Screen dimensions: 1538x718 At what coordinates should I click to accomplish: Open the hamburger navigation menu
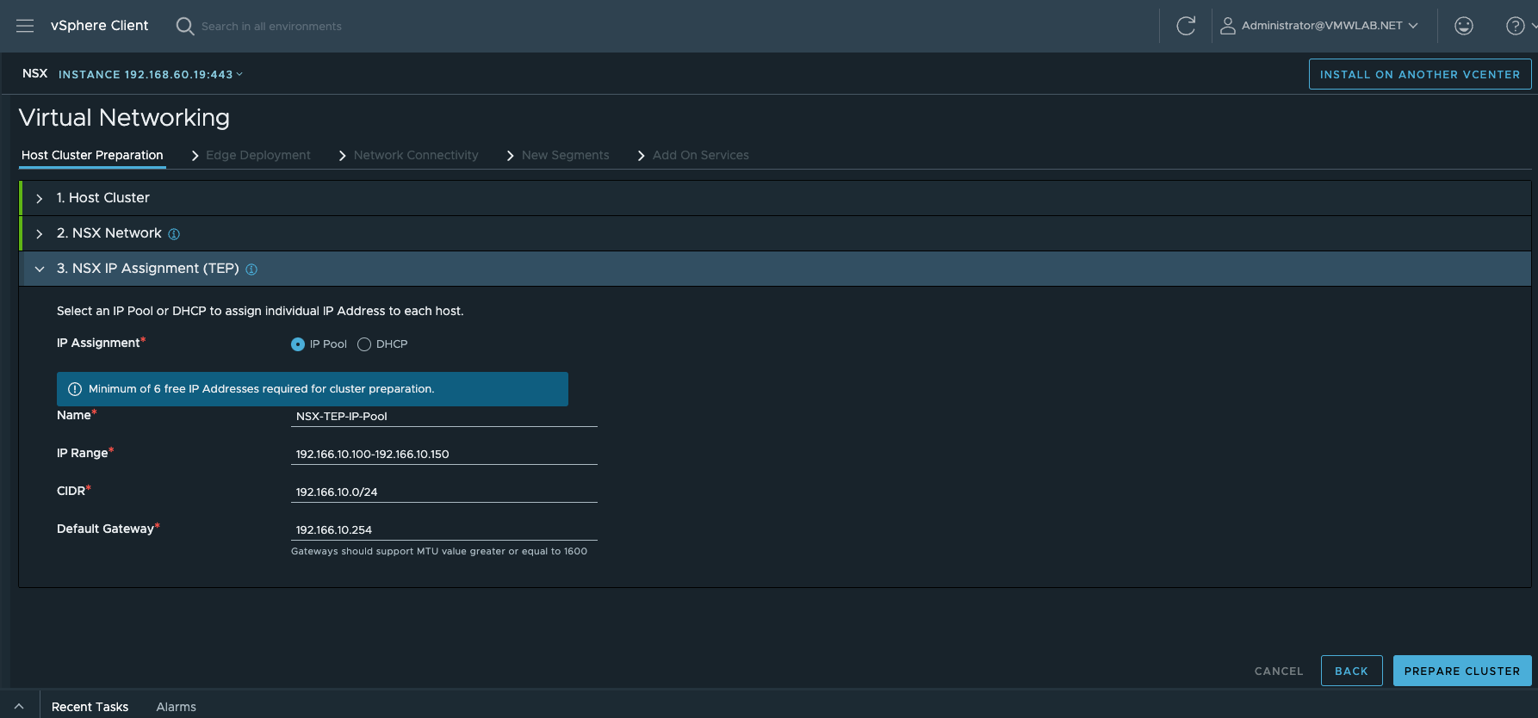25,26
